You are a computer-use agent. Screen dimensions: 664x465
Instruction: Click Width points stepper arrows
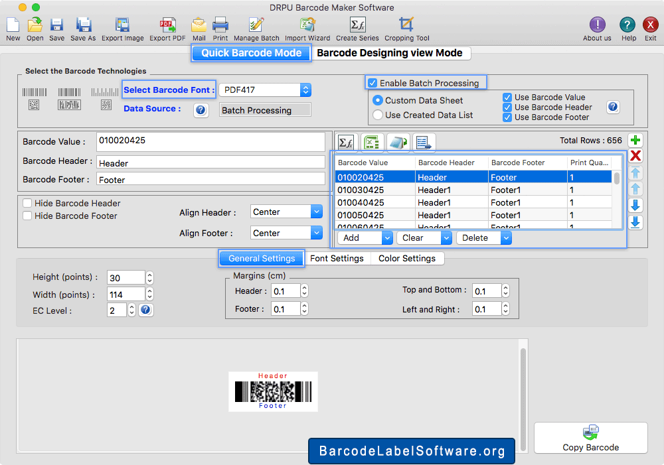pos(149,294)
